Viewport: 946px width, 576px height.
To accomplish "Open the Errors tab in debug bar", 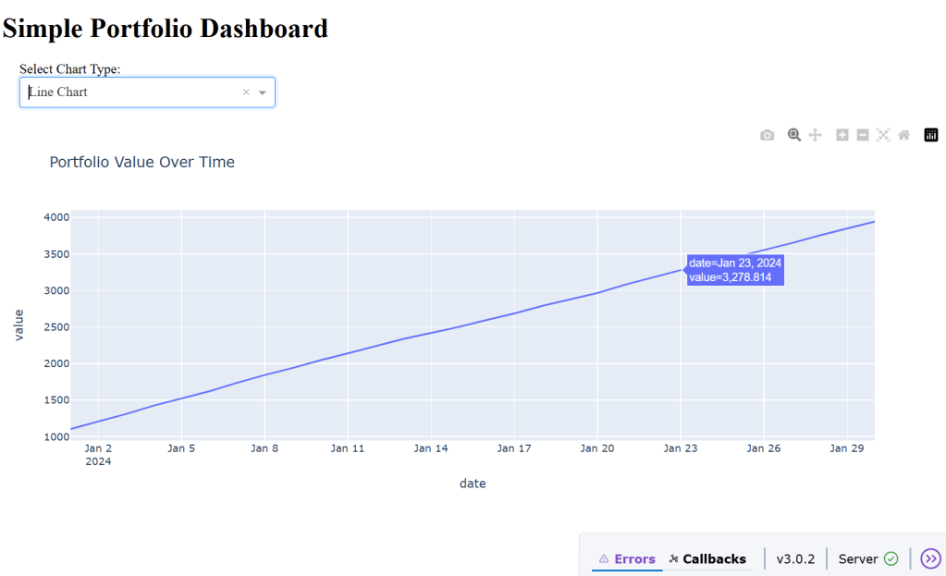I will 627,558.
